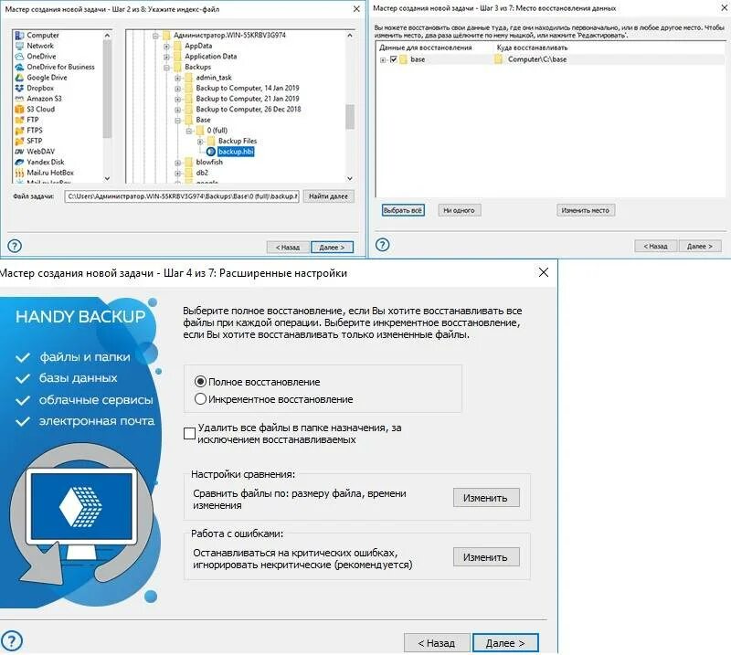731x655 pixels.
Task: Click Назад in the Step 2 window
Action: 288,247
